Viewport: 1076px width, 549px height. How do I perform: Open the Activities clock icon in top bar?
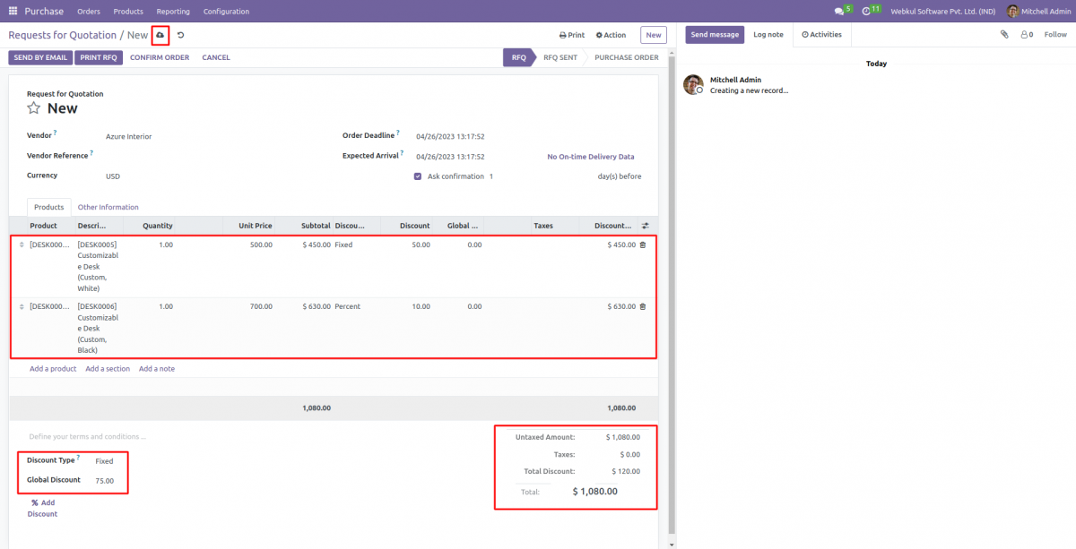(867, 10)
